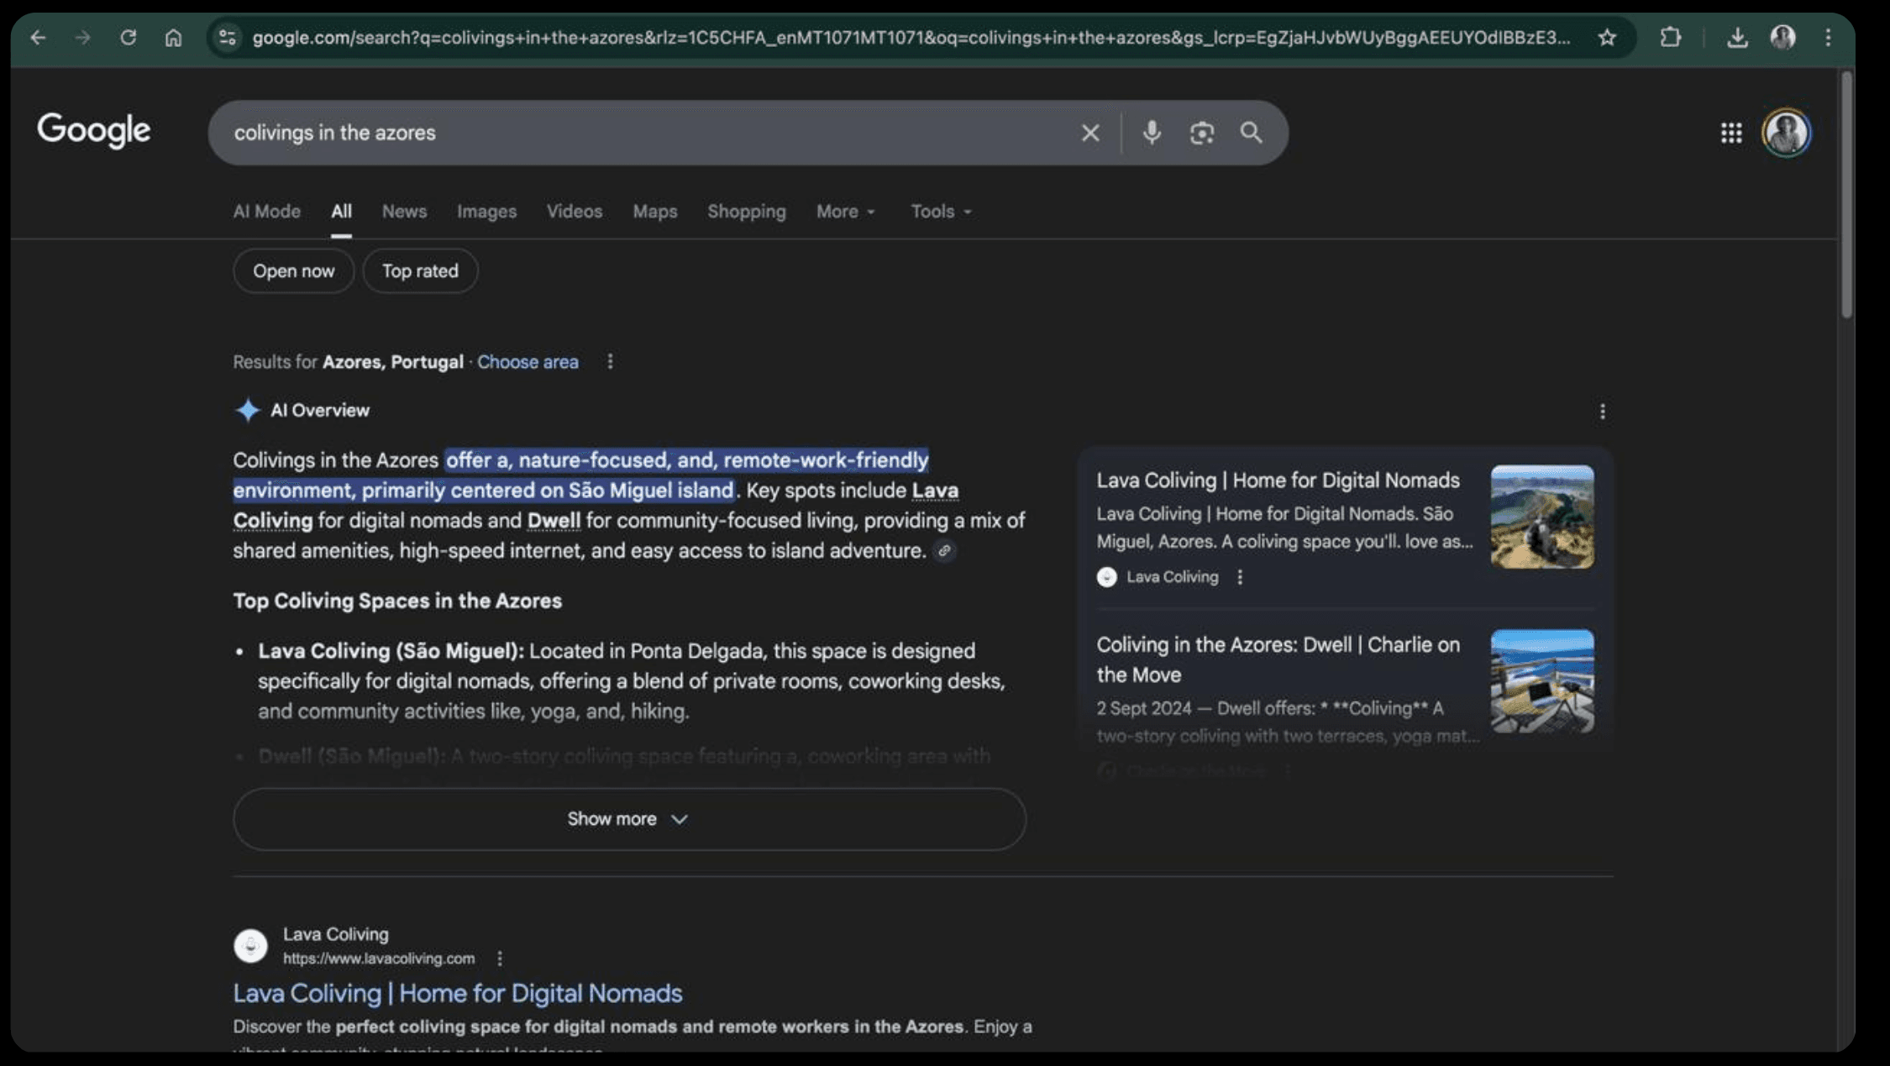Screen dimensions: 1890x1066
Task: Open the Tools dropdown
Action: point(940,212)
